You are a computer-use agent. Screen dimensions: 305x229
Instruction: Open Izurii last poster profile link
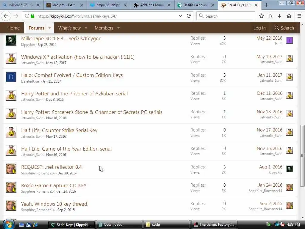coord(278,44)
